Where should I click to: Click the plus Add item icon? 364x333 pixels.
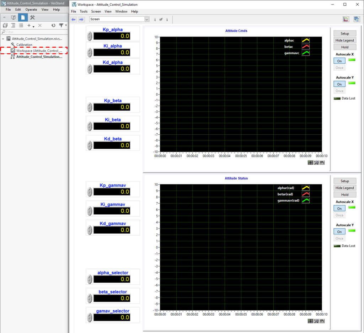coord(29,25)
